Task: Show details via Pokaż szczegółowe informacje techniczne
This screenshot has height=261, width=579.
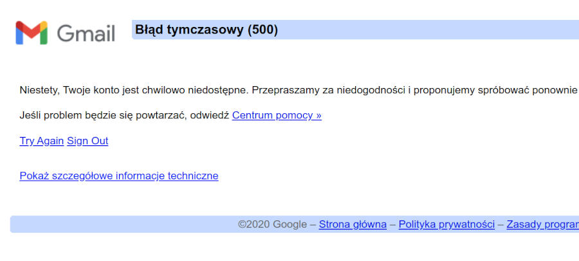Action: tap(119, 175)
